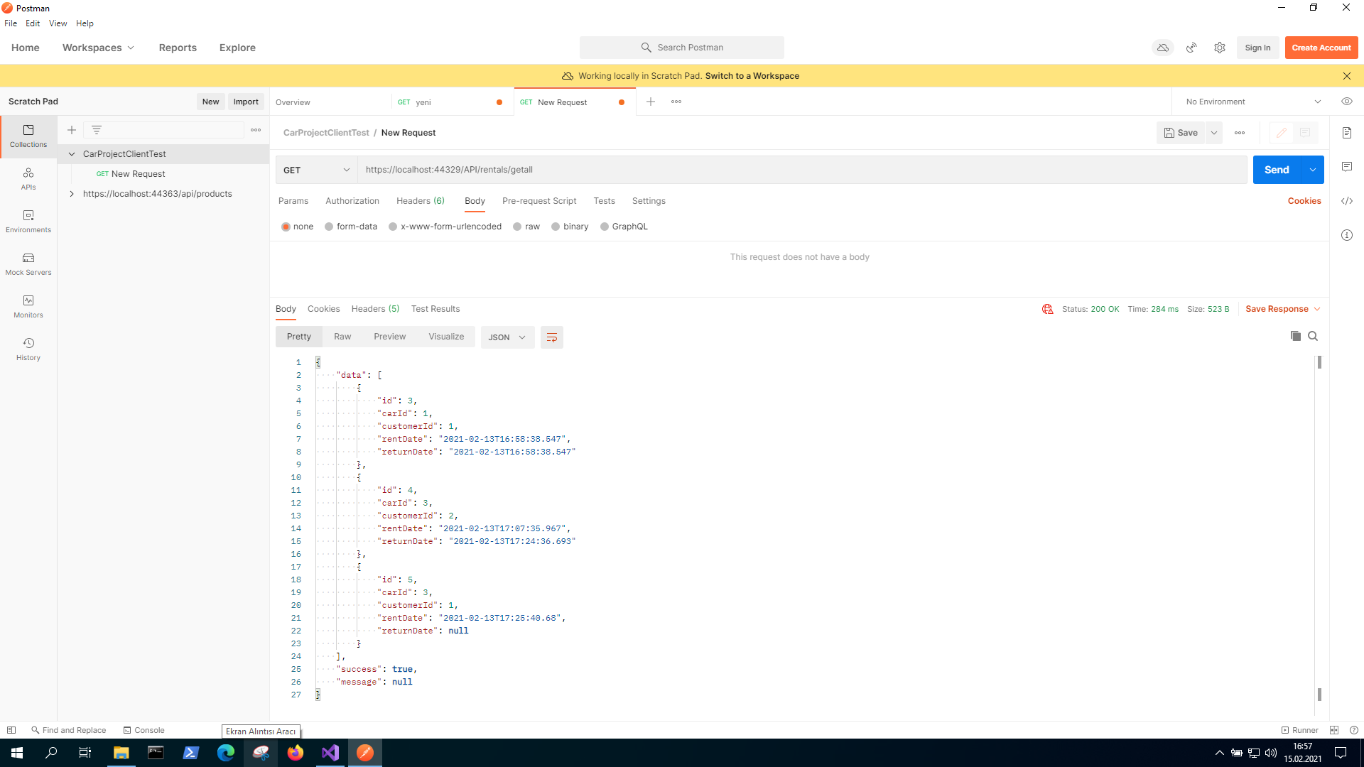1364x767 pixels.
Task: Select the x-www-form-urlencoded body radio
Action: [393, 227]
